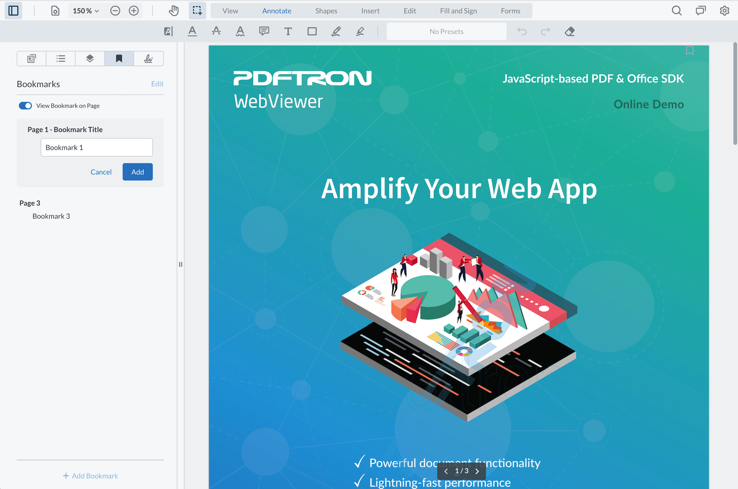738x489 pixels.
Task: Switch to the Shapes tab
Action: click(x=326, y=11)
